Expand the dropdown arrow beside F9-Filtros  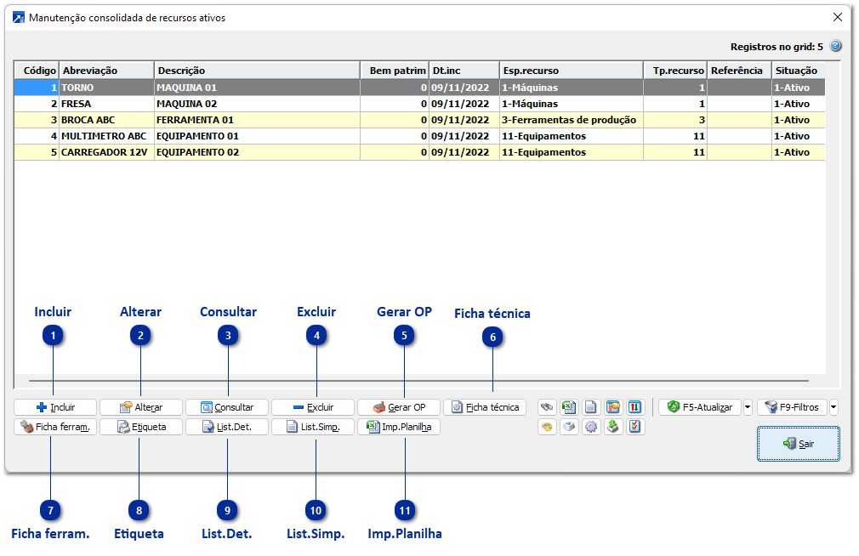click(833, 407)
